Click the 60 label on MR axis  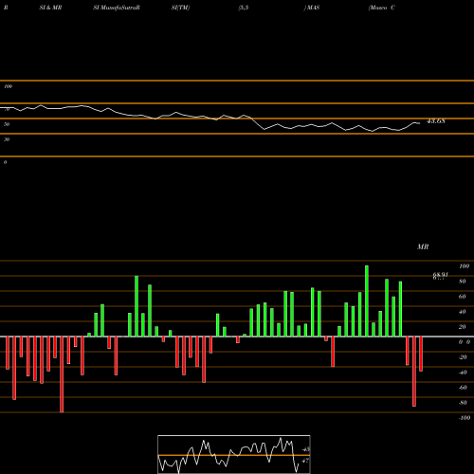click(462, 297)
